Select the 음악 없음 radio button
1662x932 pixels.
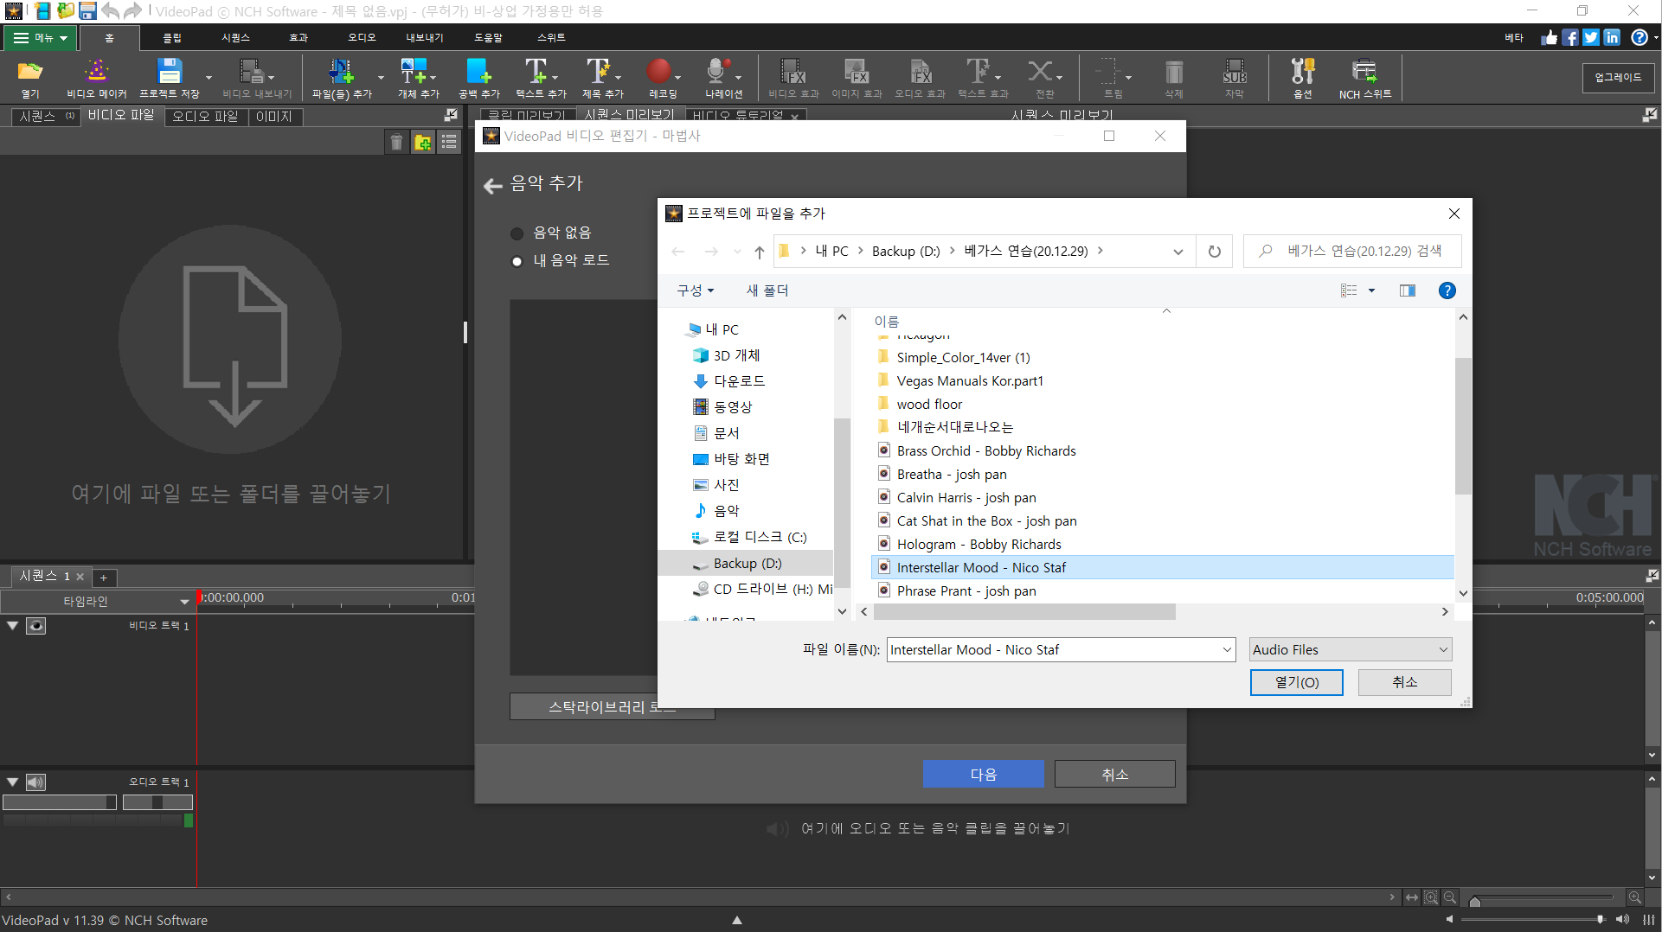517,233
